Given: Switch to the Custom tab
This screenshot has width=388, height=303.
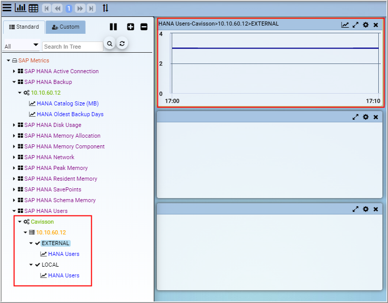Looking at the screenshot, I should tap(66, 27).
